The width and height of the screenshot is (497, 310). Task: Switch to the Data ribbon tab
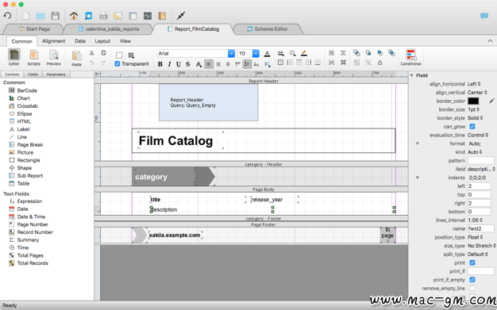pyautogui.click(x=80, y=41)
